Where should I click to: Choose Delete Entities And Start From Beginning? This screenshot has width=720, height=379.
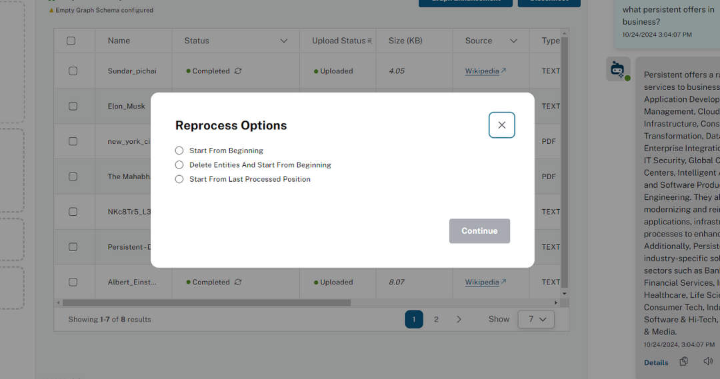[179, 165]
